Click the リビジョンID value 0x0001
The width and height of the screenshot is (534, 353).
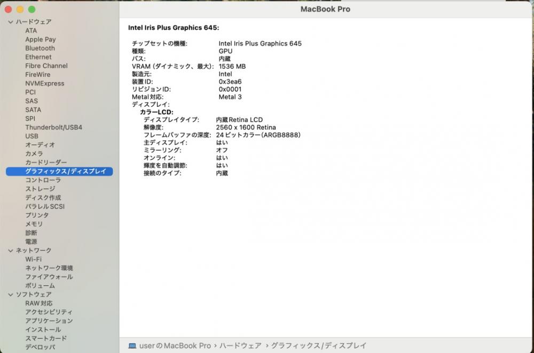click(x=230, y=90)
